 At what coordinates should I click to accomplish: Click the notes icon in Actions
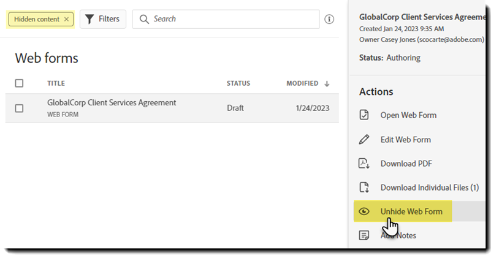364,235
